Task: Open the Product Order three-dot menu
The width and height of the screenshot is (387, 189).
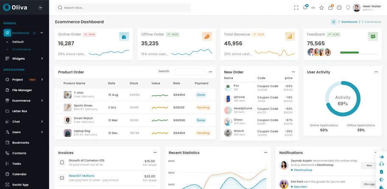Action: [210, 72]
